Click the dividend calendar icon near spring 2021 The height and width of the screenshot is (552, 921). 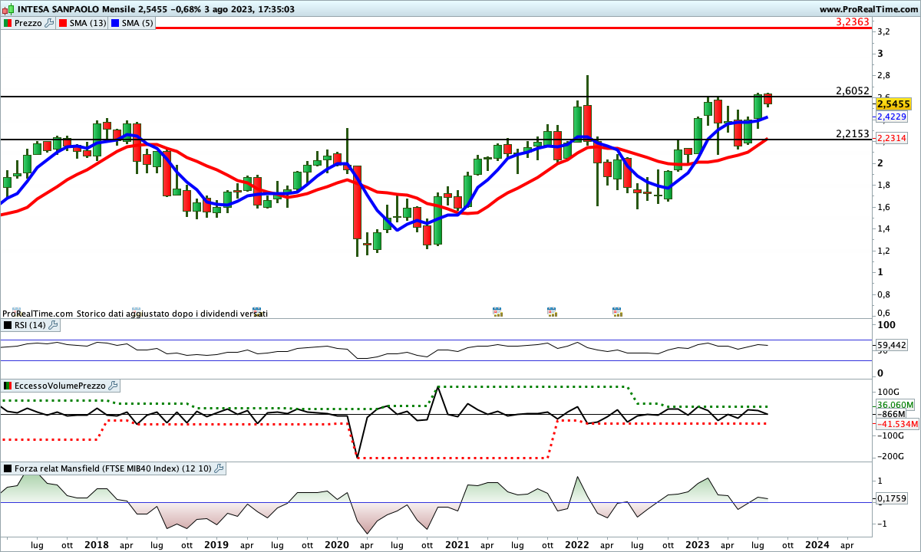[x=497, y=311]
